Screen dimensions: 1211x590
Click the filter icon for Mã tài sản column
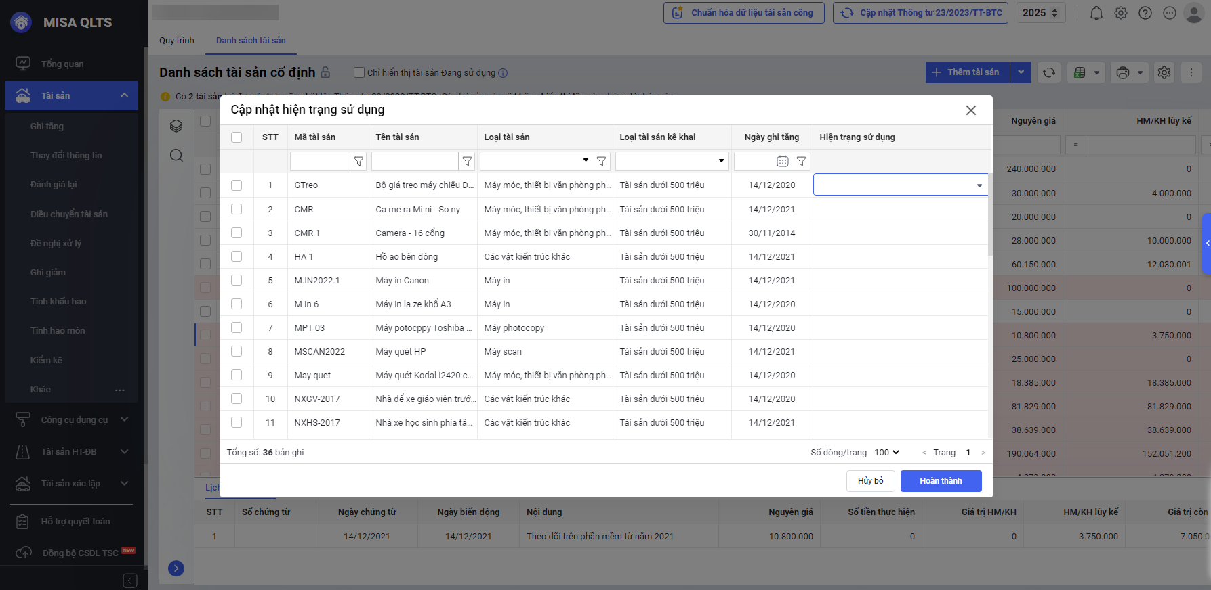click(358, 161)
